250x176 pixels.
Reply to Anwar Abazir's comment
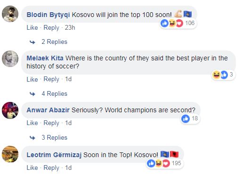(51, 123)
